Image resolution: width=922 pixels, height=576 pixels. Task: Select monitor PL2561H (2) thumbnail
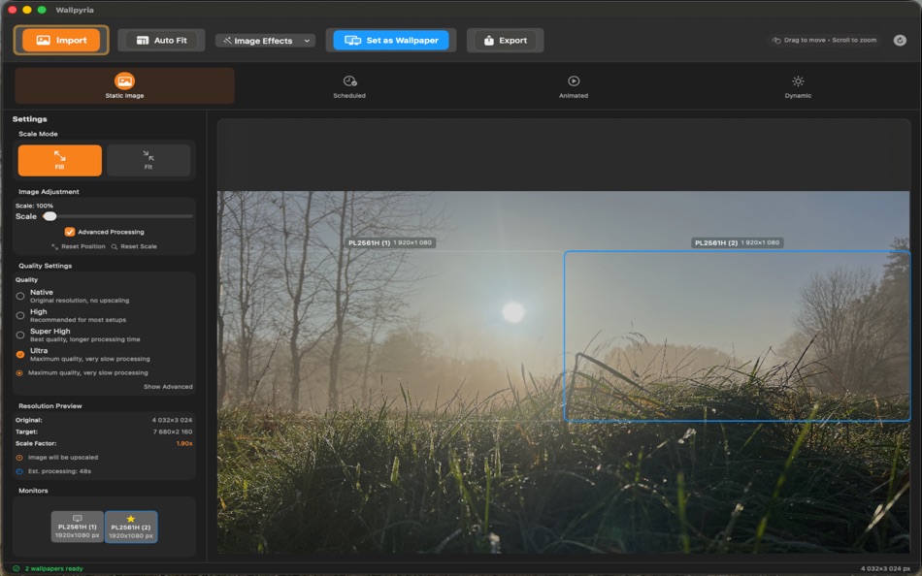click(x=131, y=527)
